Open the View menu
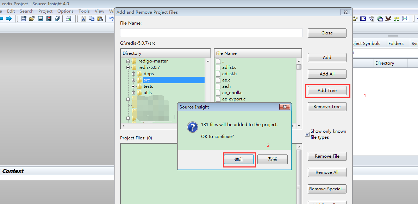This screenshot has width=418, height=204. pyautogui.click(x=99, y=11)
